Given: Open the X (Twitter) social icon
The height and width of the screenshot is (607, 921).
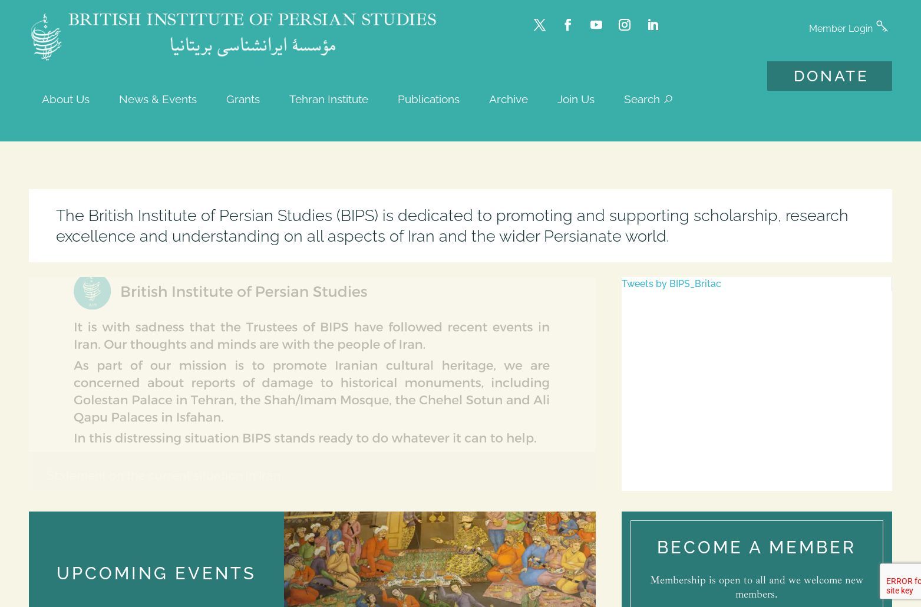Looking at the screenshot, I should [539, 25].
